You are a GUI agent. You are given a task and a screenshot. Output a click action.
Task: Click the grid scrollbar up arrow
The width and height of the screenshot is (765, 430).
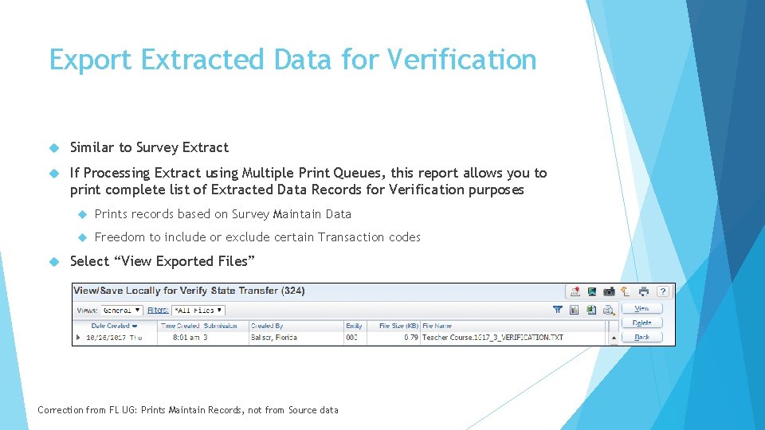[614, 338]
